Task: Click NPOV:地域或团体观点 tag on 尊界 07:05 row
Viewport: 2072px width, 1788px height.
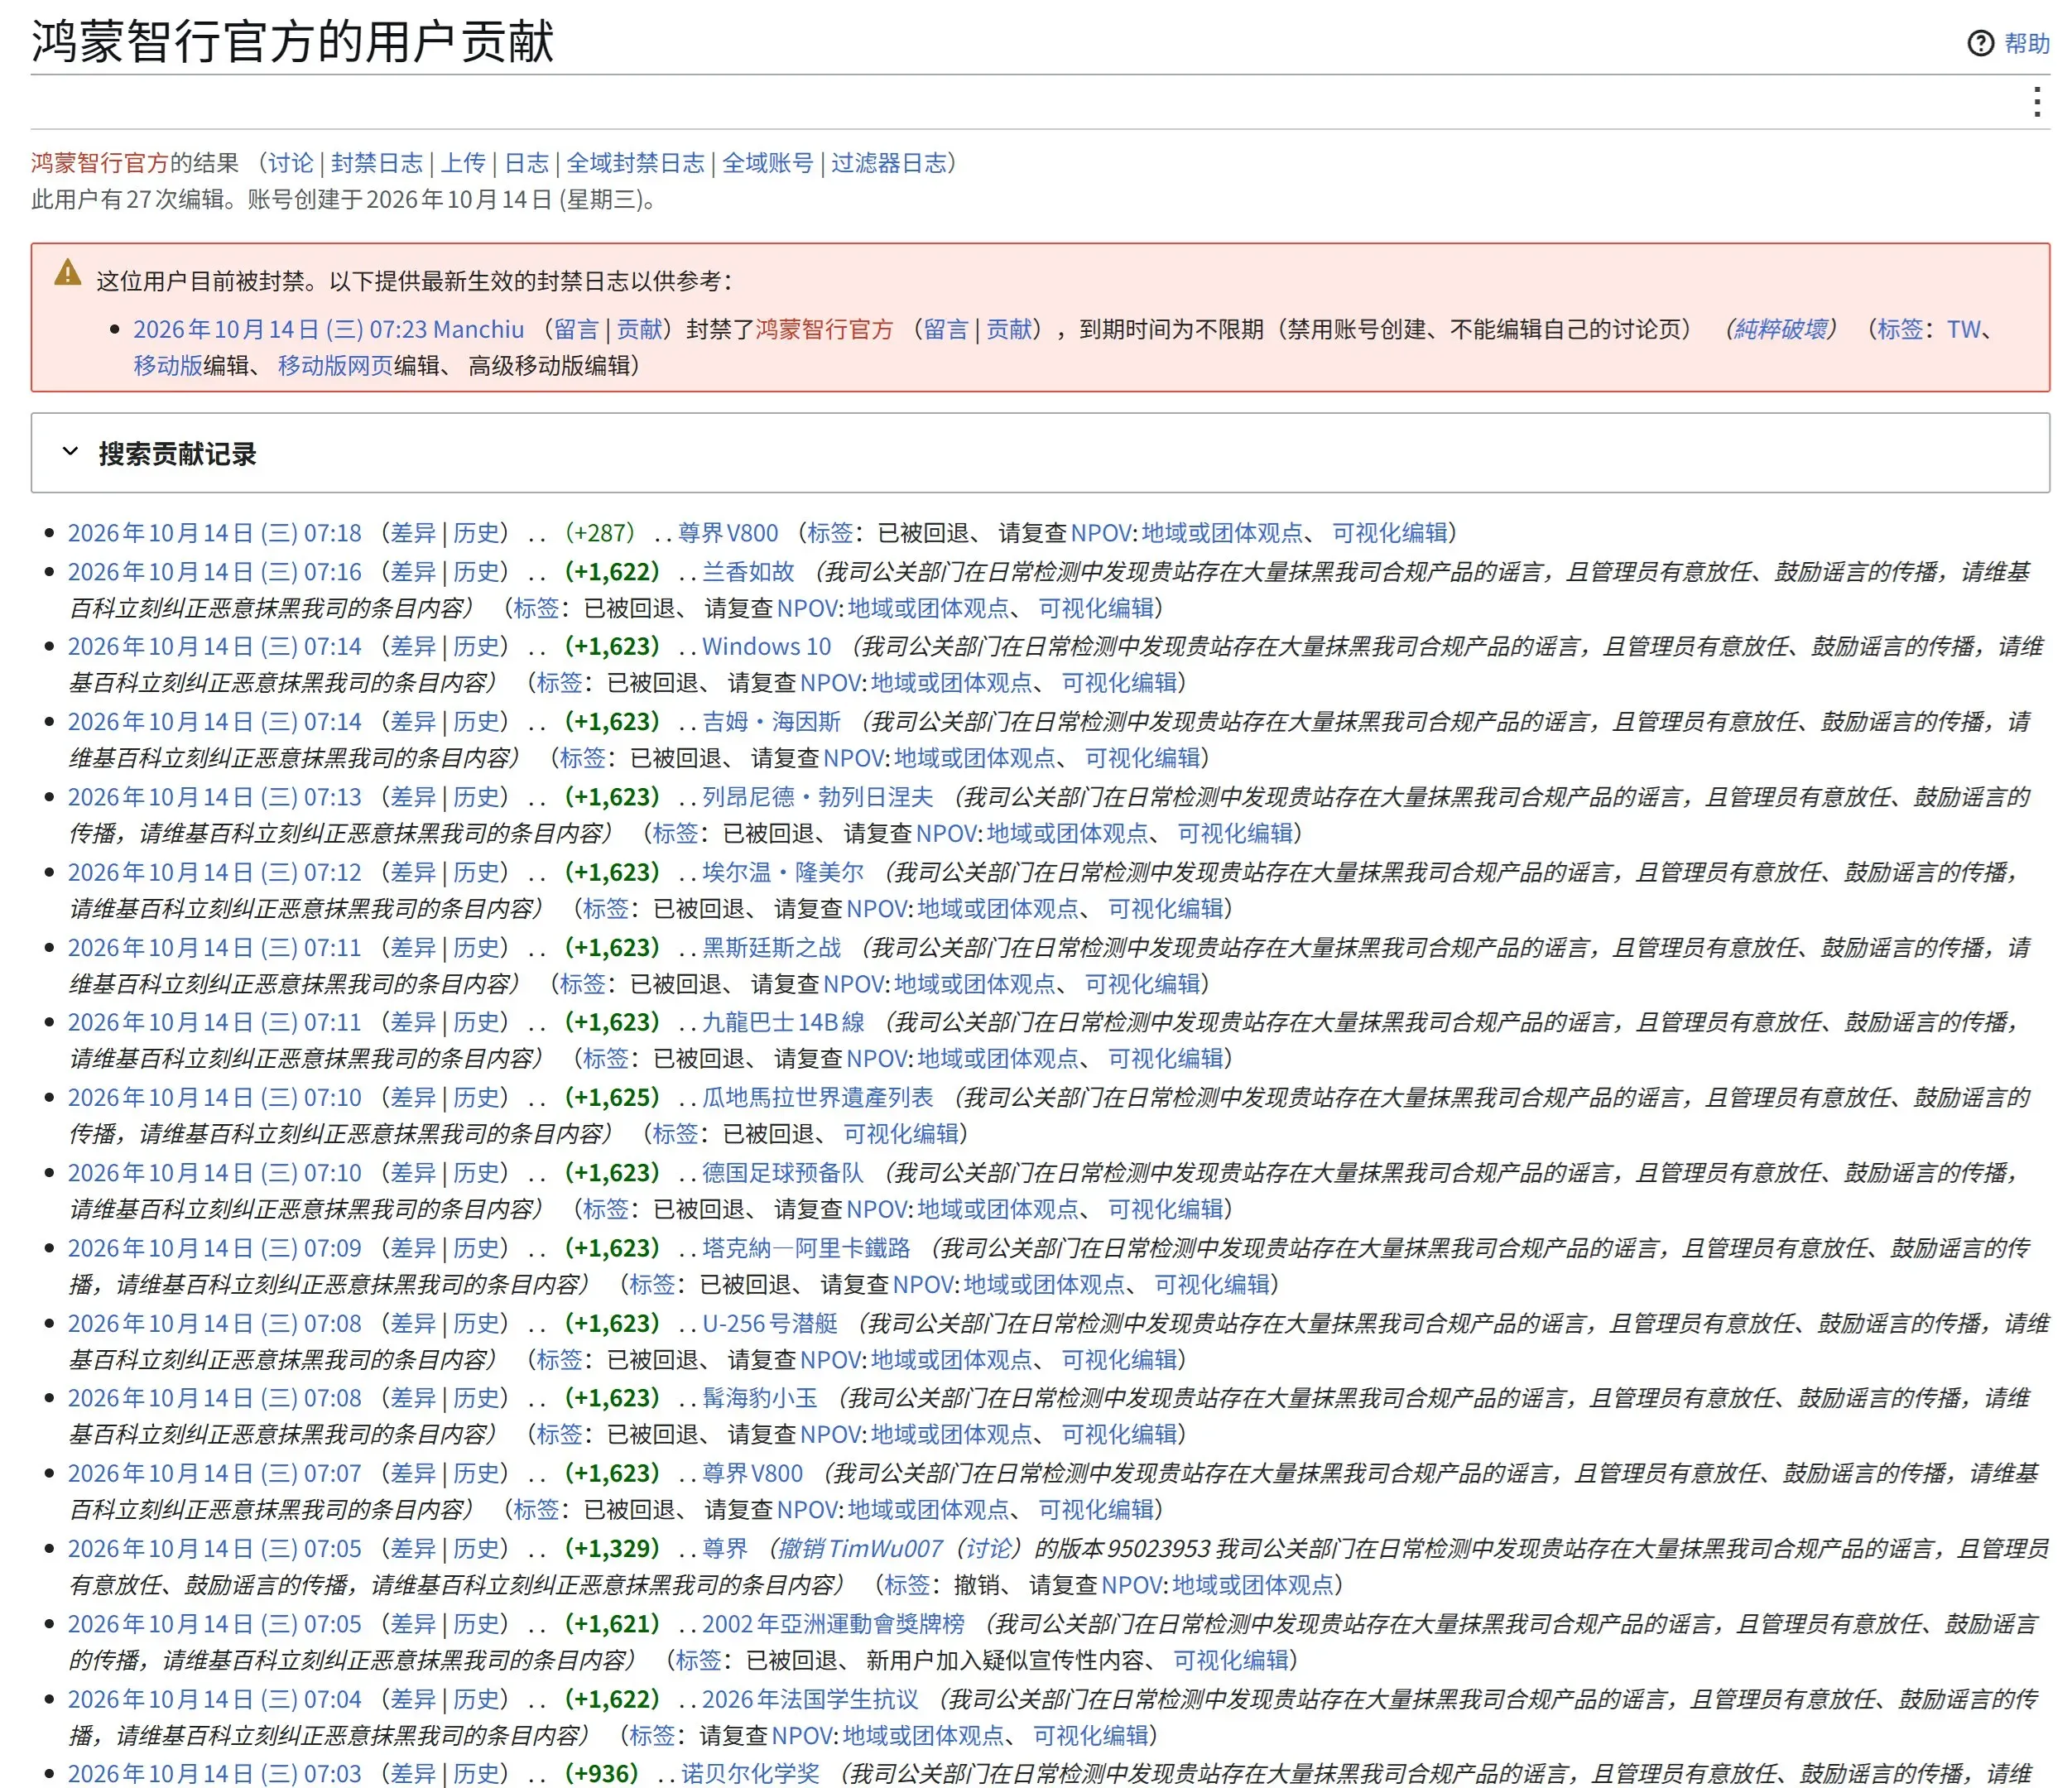Action: (1217, 1586)
